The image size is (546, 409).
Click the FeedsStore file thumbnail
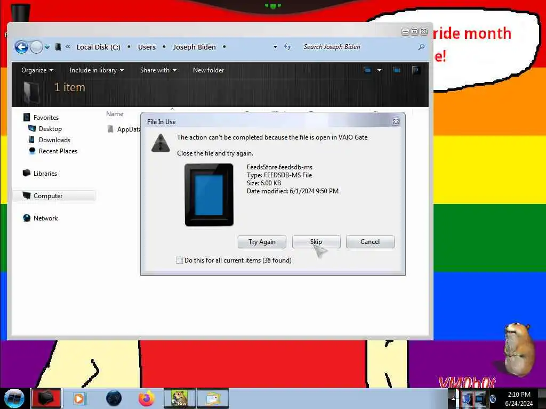[209, 194]
